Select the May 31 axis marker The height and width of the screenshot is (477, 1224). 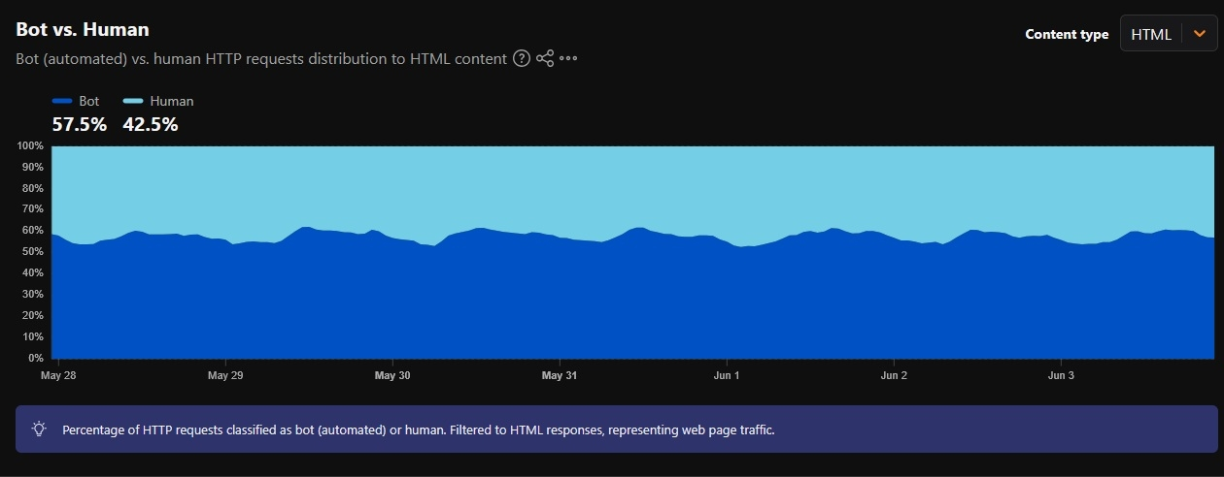click(560, 374)
